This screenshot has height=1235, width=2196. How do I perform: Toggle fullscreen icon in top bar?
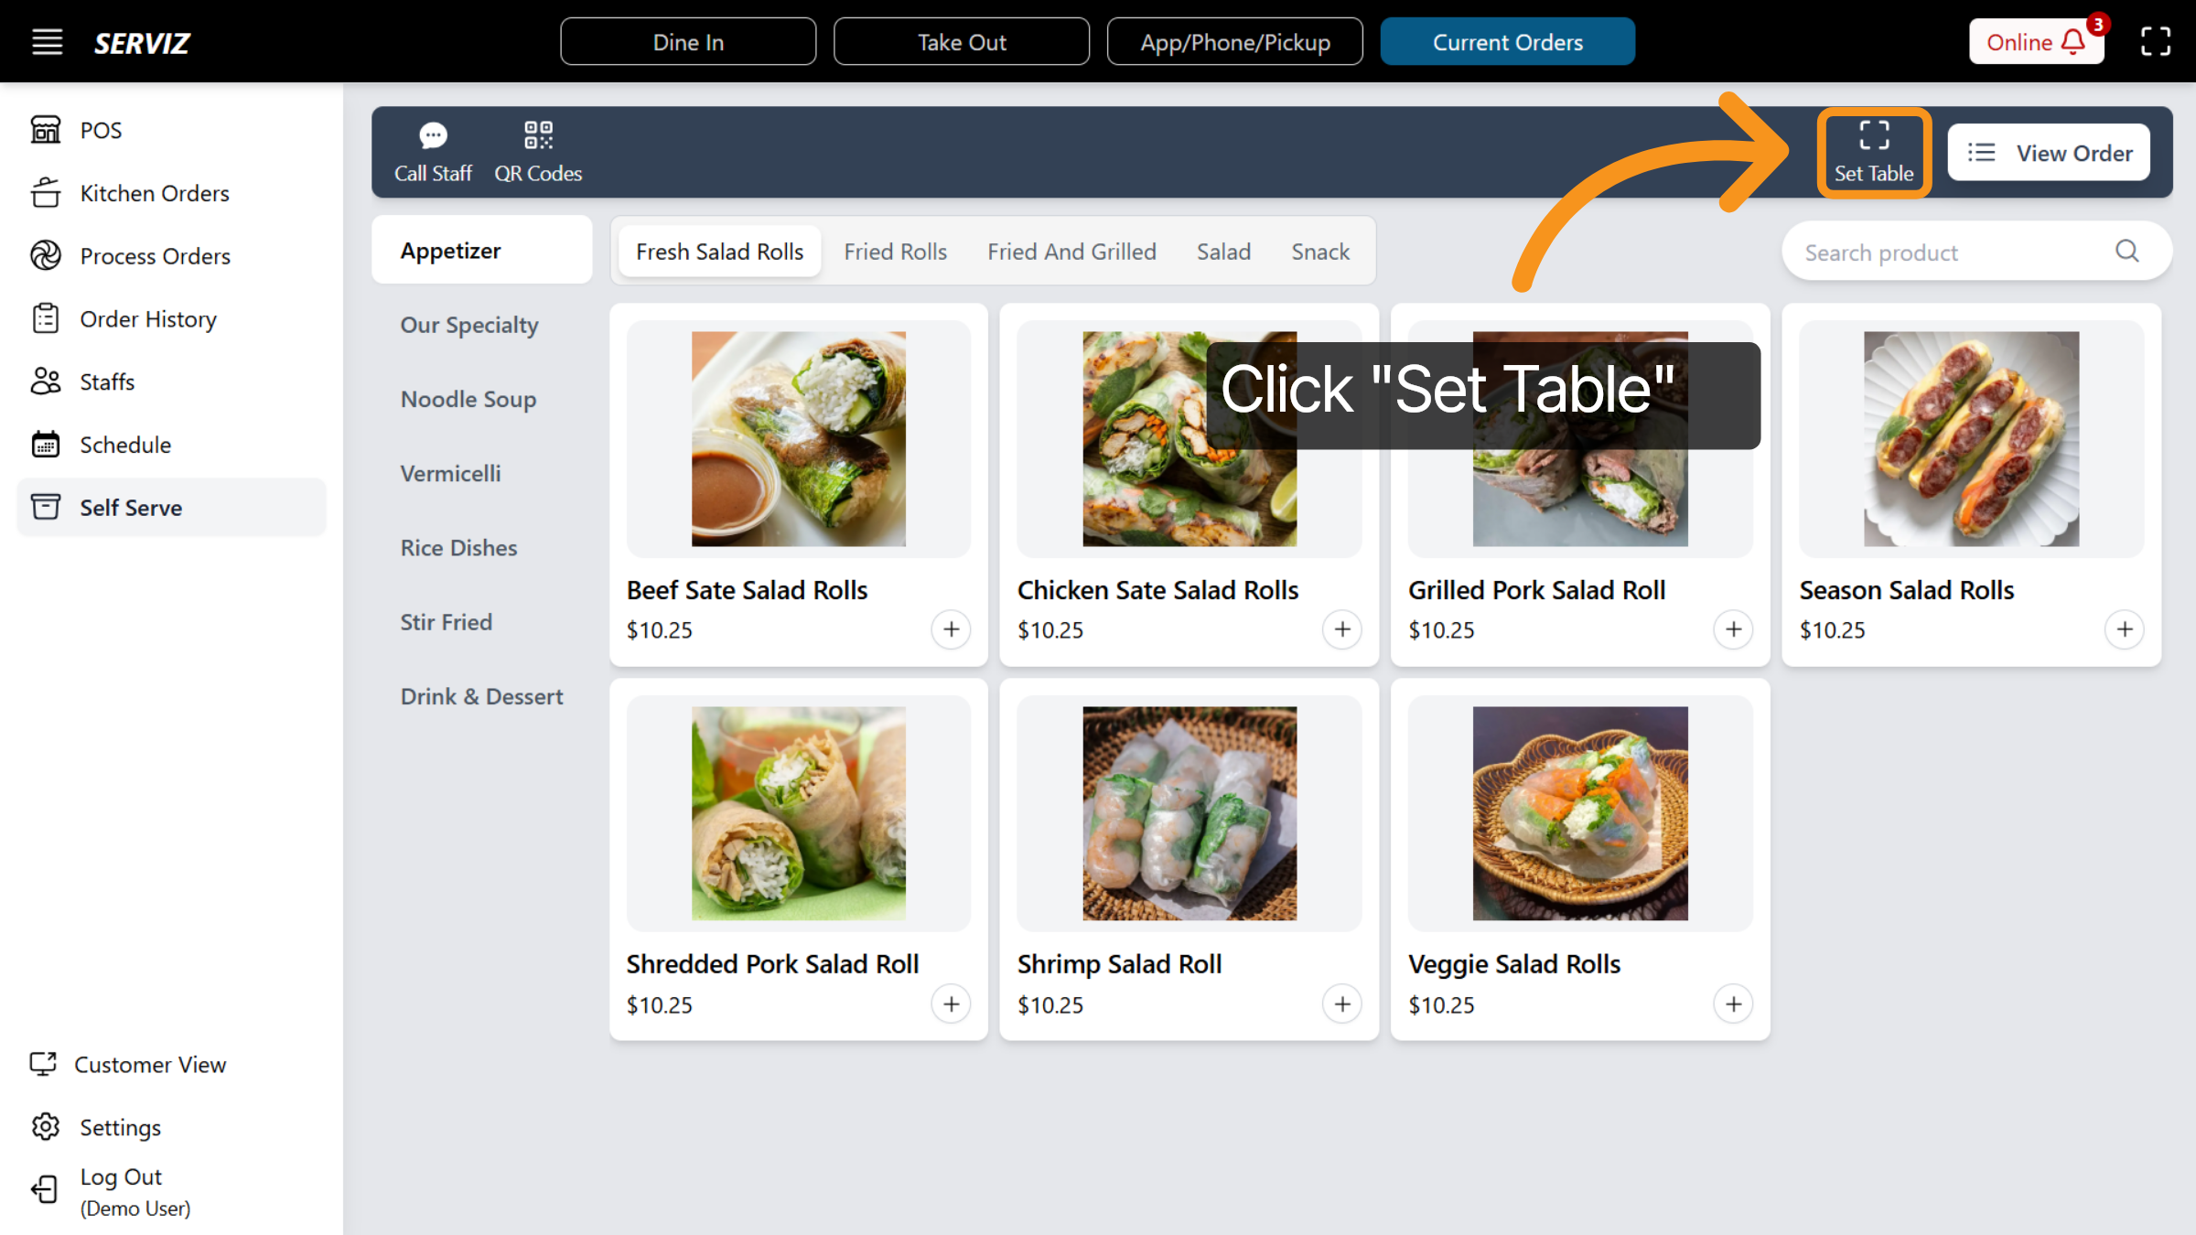pos(2155,42)
